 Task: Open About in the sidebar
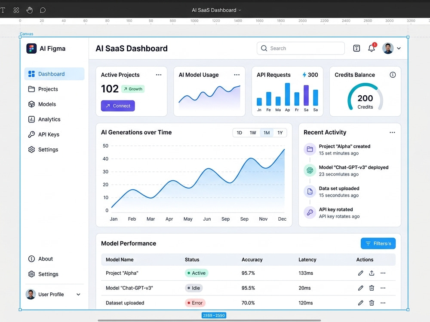pos(54,259)
